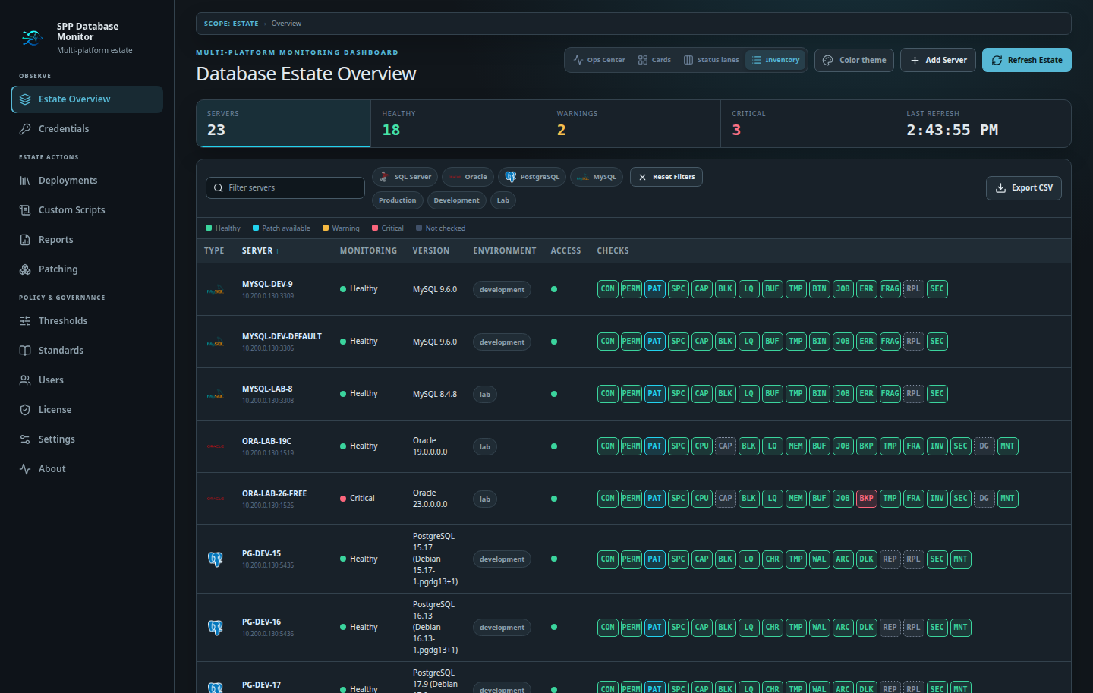The width and height of the screenshot is (1093, 693).
Task: Click the DG check badge for ORA-LAB-19C
Action: tap(984, 446)
